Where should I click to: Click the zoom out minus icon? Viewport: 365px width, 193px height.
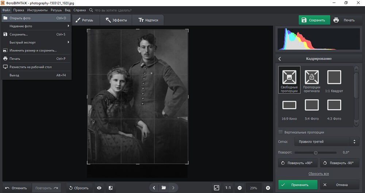click(x=239, y=188)
